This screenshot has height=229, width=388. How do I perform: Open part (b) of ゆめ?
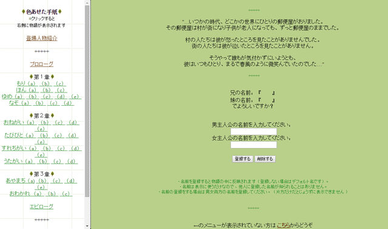[x=32, y=97]
